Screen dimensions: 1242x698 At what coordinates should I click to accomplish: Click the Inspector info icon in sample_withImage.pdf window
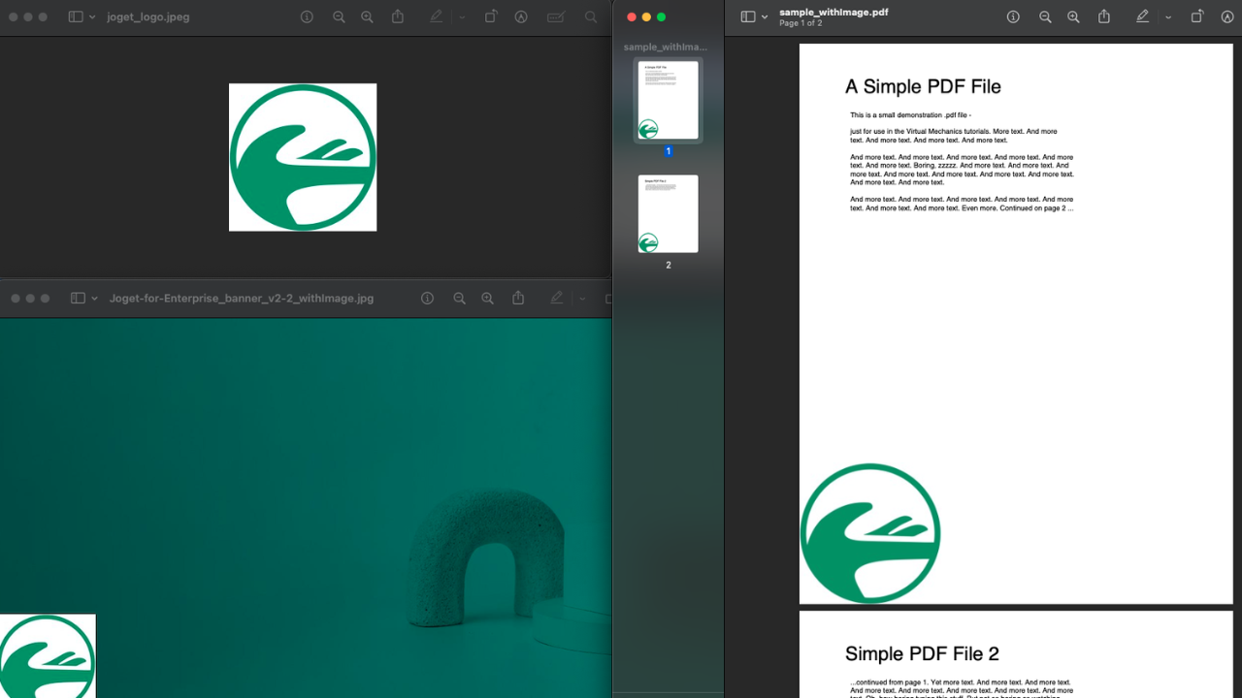pos(1013,16)
